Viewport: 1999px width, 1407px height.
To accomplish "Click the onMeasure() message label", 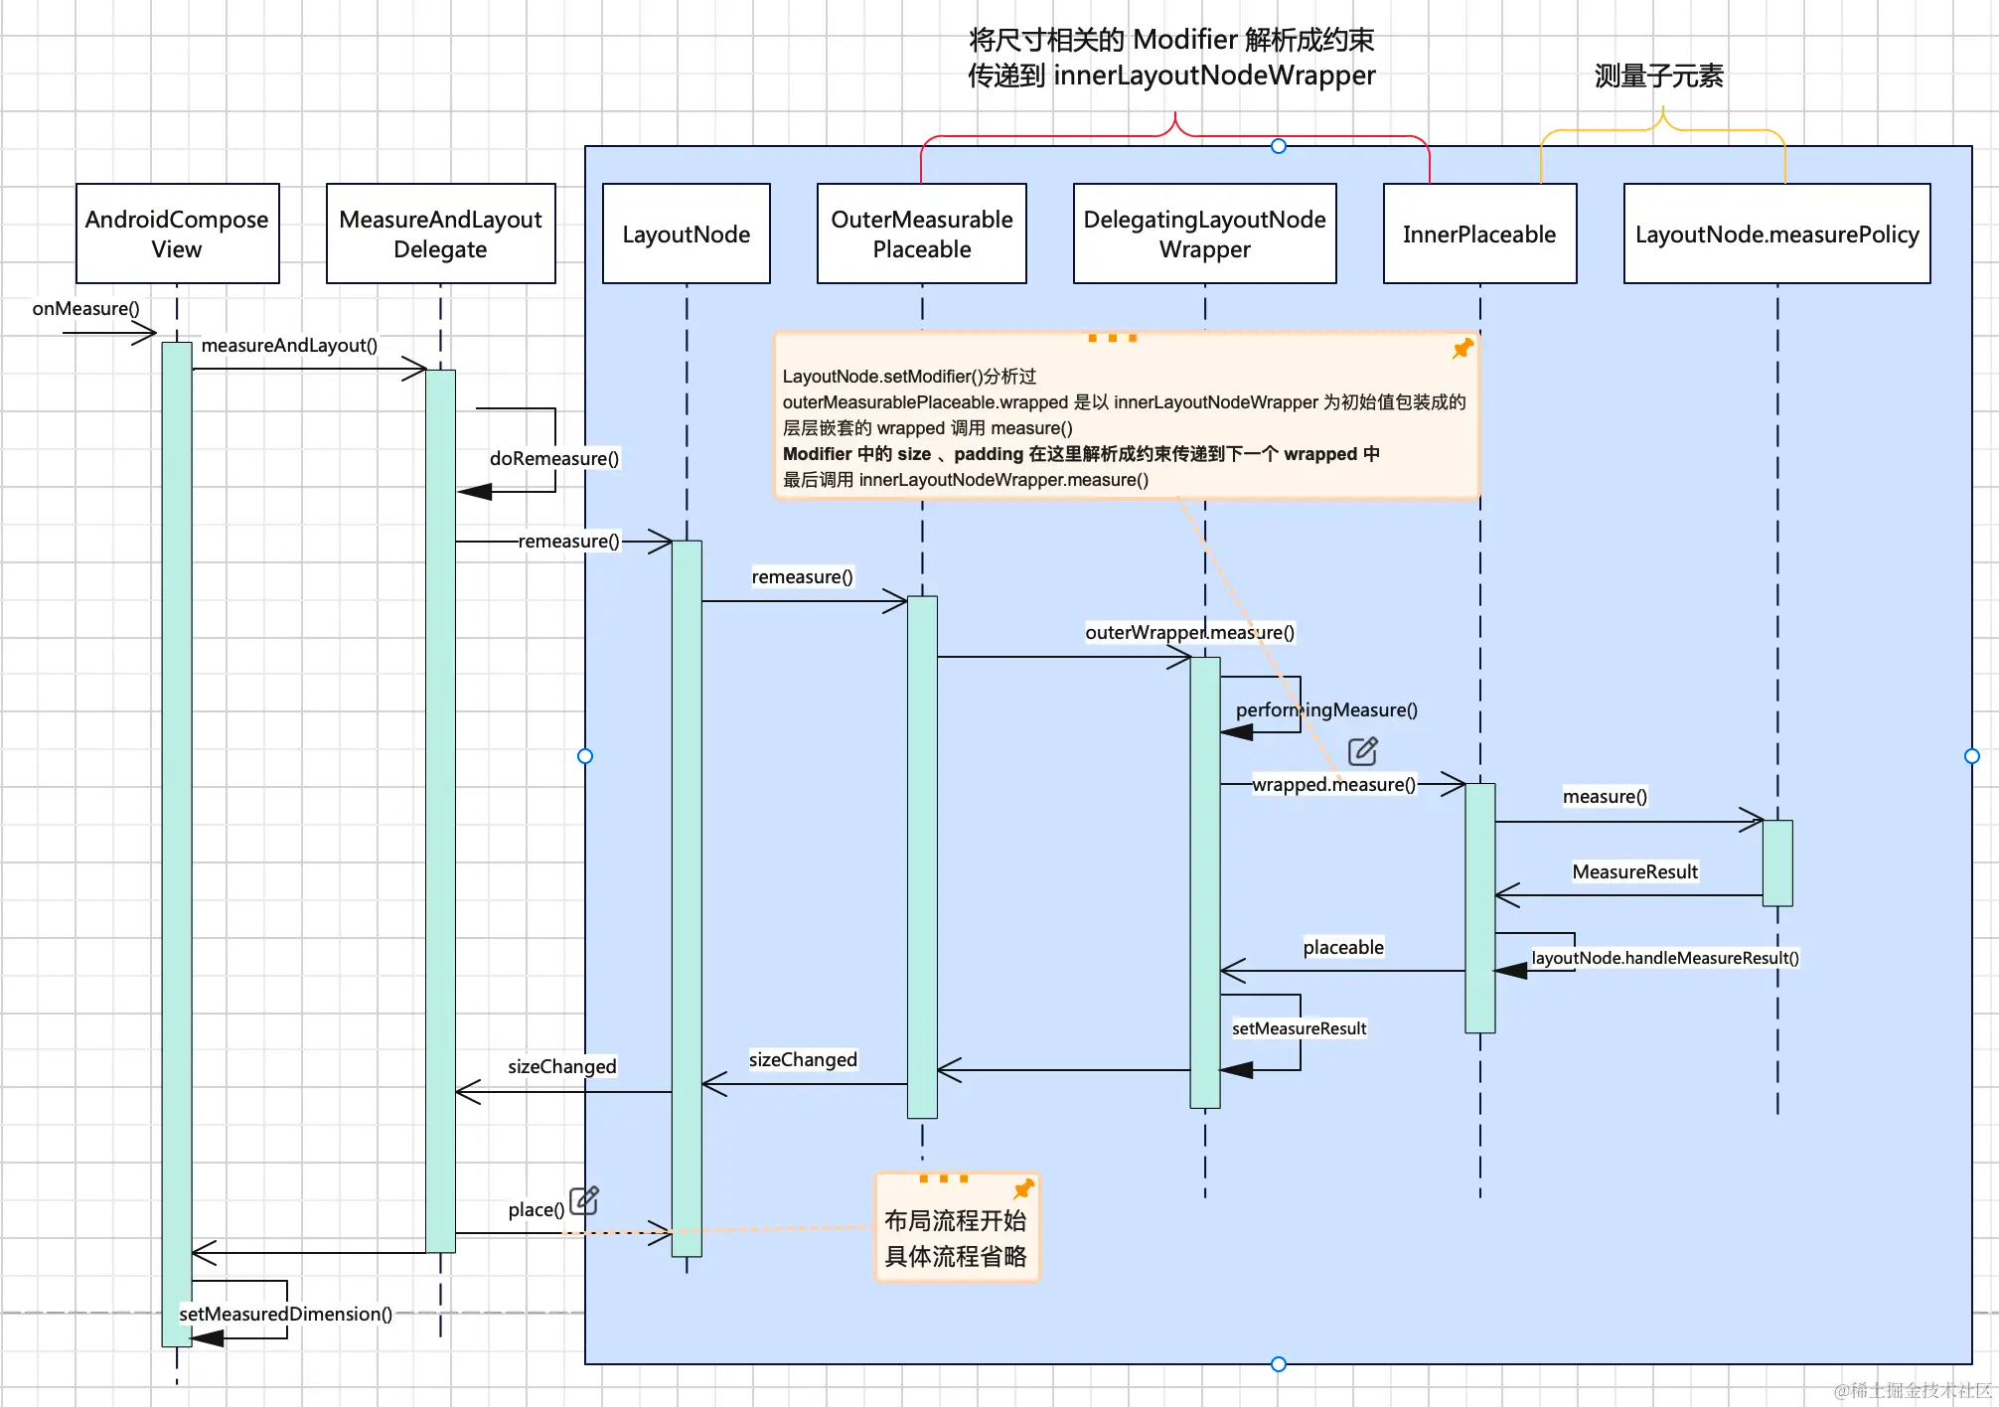I will (x=85, y=308).
